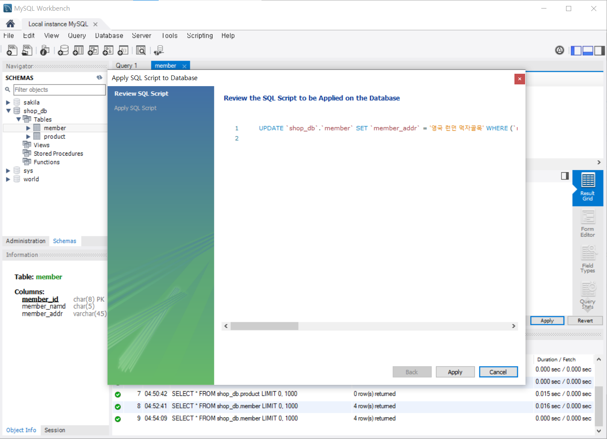The width and height of the screenshot is (607, 439).
Task: Select the Result Grid side button
Action: click(x=588, y=188)
